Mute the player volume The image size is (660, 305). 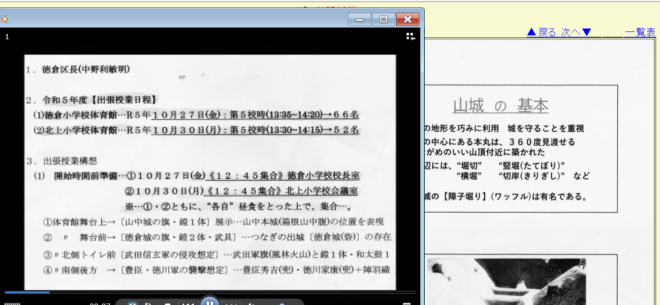point(251,304)
